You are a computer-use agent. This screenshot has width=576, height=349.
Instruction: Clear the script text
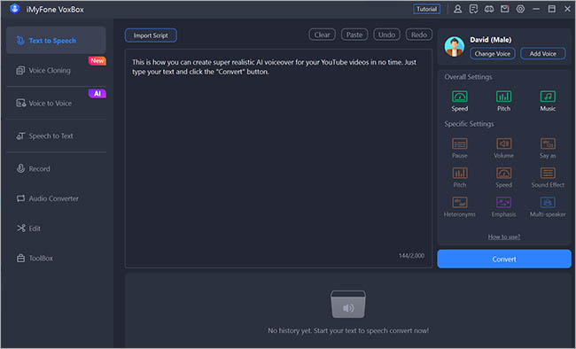click(322, 35)
